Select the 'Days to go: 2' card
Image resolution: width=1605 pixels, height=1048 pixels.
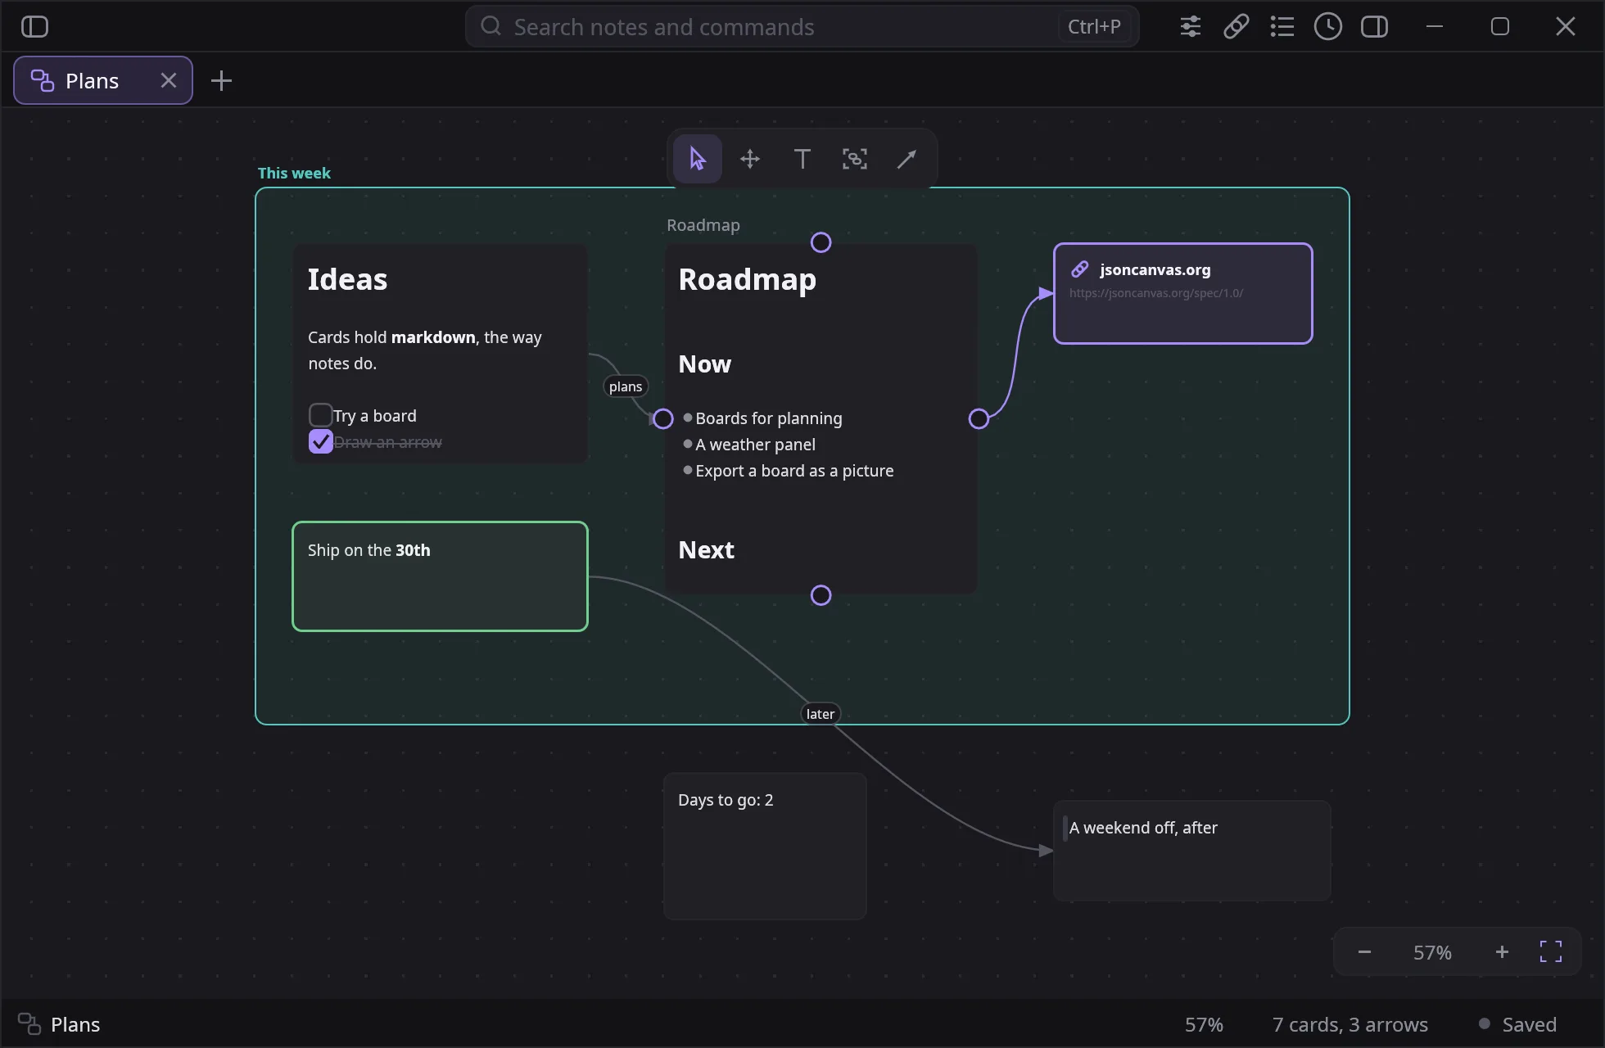765,846
